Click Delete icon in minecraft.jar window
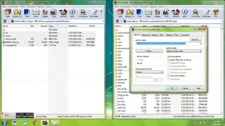225x126 pixels. [157, 13]
